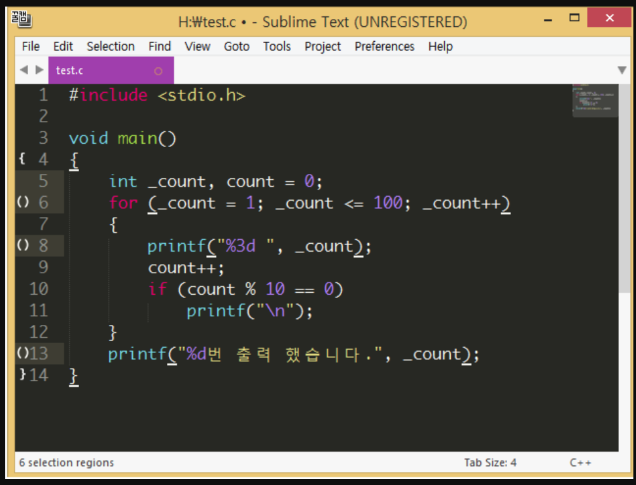636x485 pixels.
Task: Click the minimap code preview
Action: pos(595,101)
